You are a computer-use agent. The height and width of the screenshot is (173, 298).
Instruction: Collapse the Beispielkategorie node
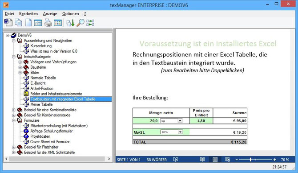14,57
